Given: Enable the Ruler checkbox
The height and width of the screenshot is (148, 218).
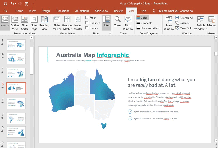Looking at the screenshot, I should pyautogui.click(x=87, y=18).
